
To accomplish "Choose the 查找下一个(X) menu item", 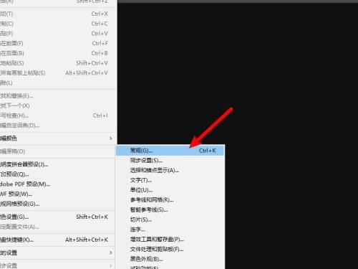I will click(x=57, y=105).
